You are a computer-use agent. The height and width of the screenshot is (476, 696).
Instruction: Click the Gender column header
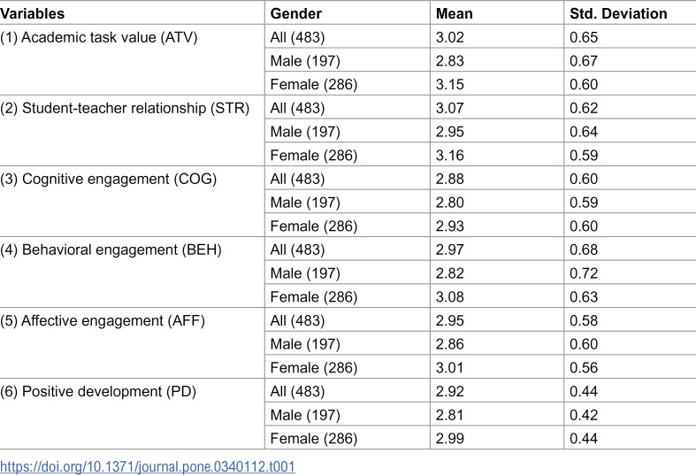point(296,13)
